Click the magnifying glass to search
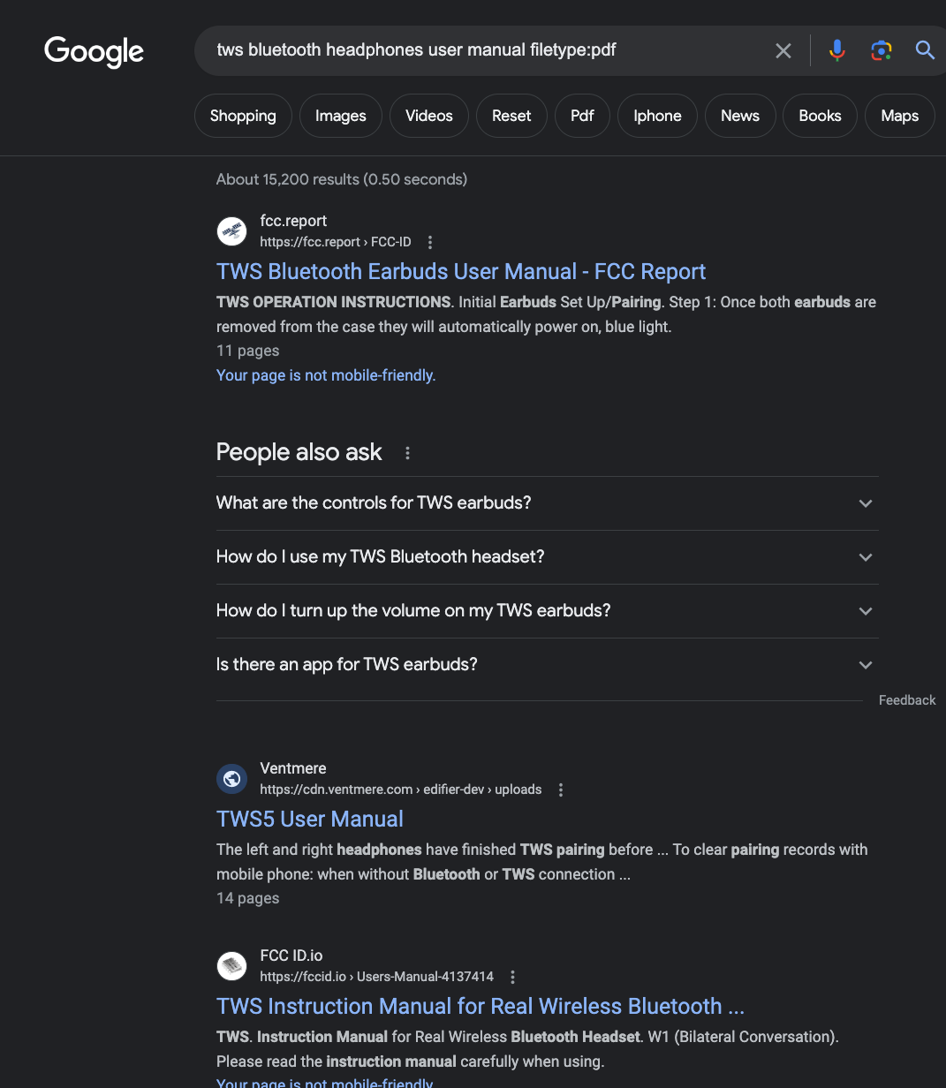Image resolution: width=946 pixels, height=1088 pixels. pos(924,50)
